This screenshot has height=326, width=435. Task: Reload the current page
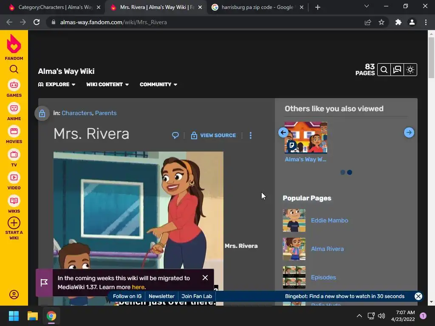pyautogui.click(x=37, y=22)
